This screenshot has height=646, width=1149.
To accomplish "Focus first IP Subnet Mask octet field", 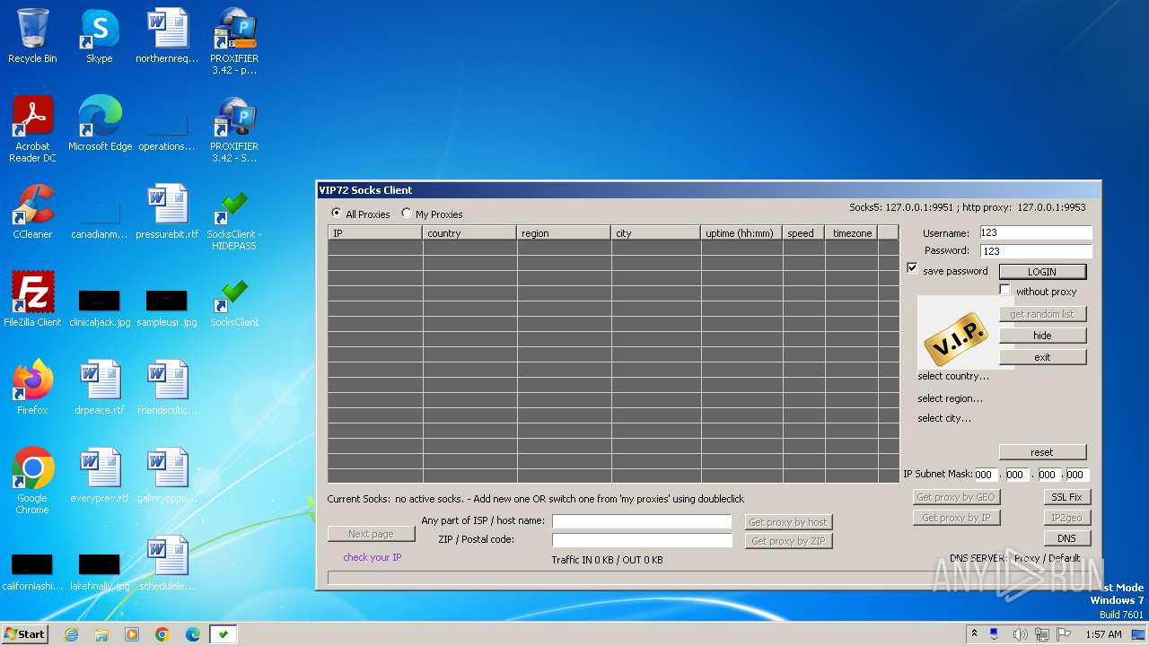I will click(x=986, y=475).
